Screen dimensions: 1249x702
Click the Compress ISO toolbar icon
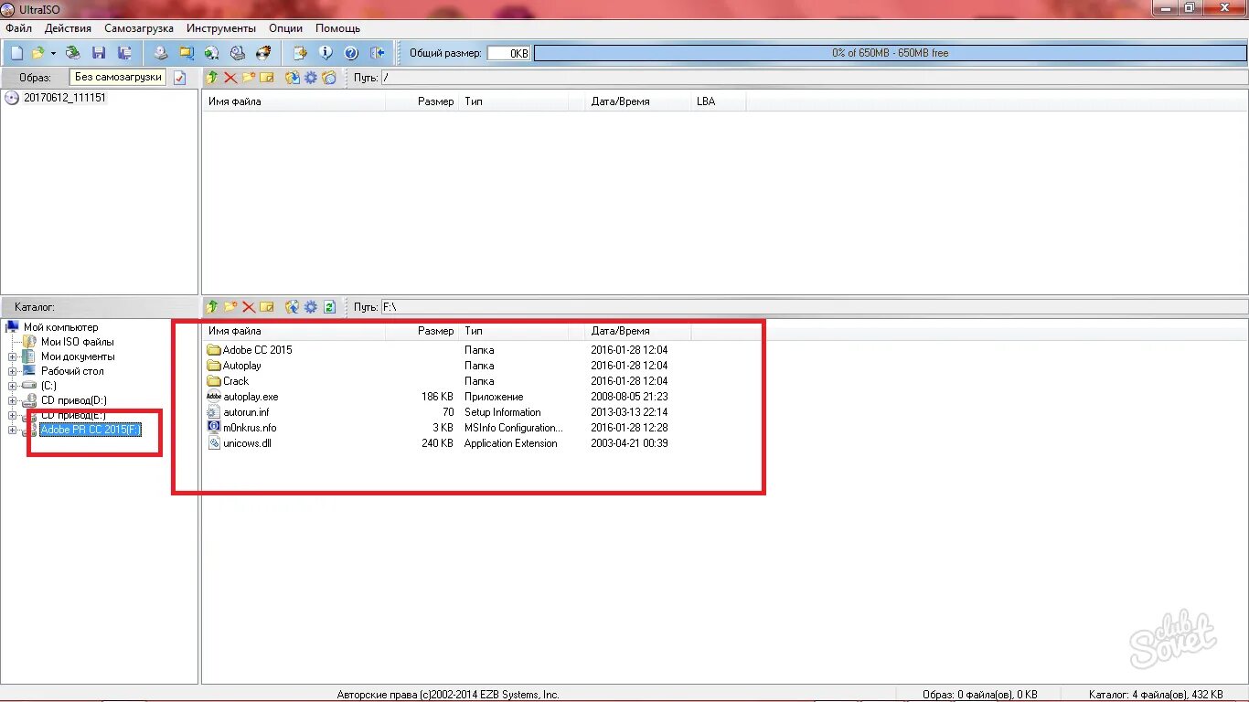coord(187,53)
